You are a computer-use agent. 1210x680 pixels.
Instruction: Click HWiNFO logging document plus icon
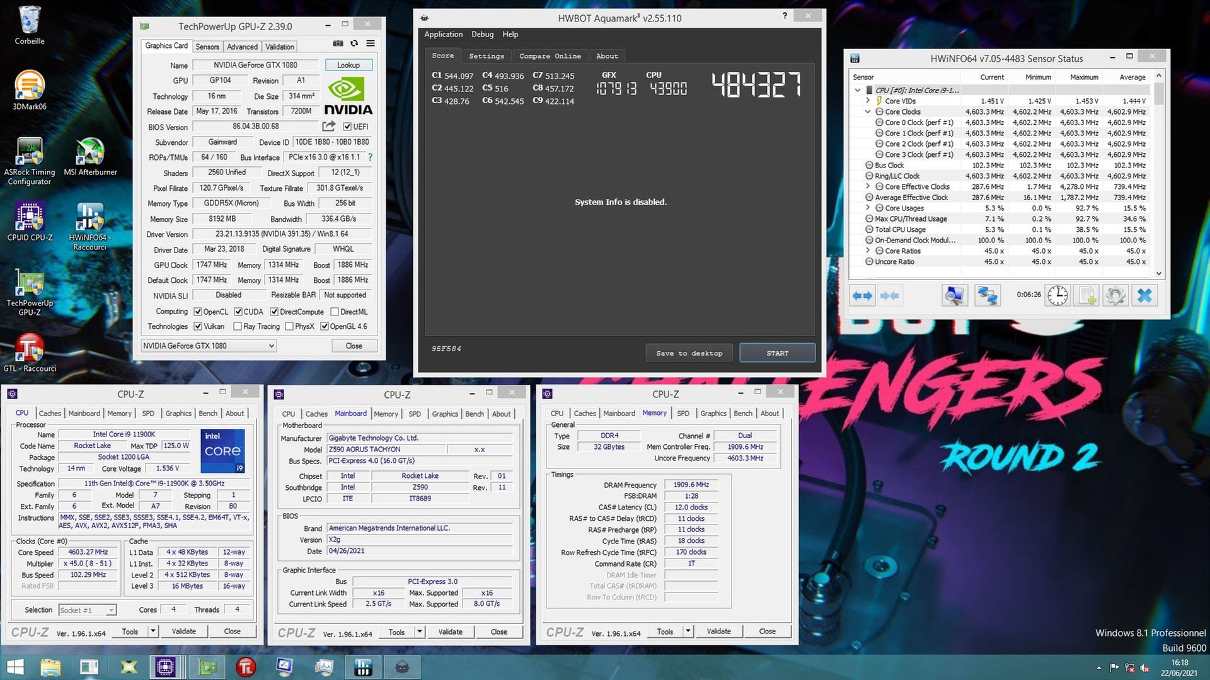[x=1087, y=296]
